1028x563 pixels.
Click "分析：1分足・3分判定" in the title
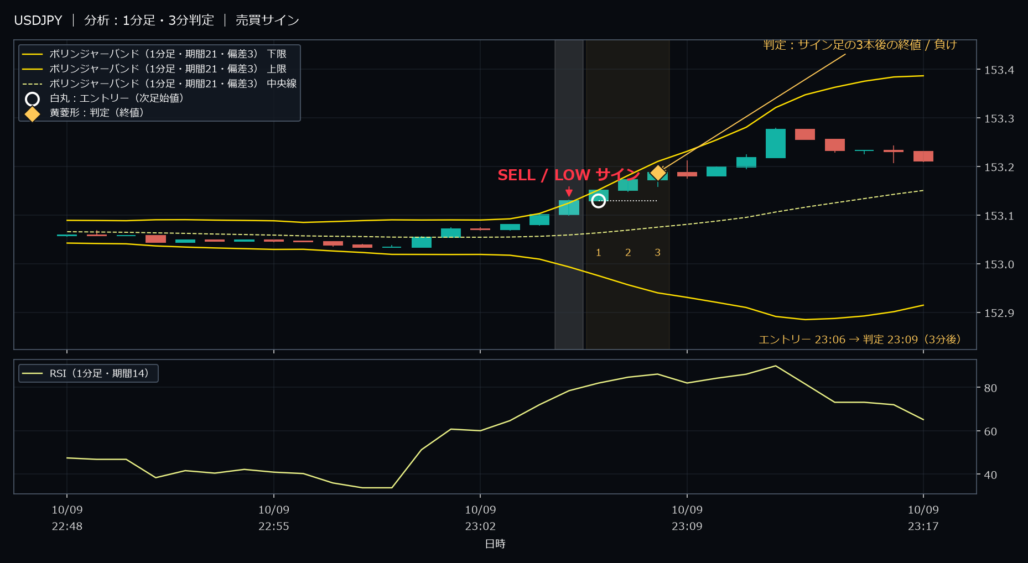coord(149,20)
